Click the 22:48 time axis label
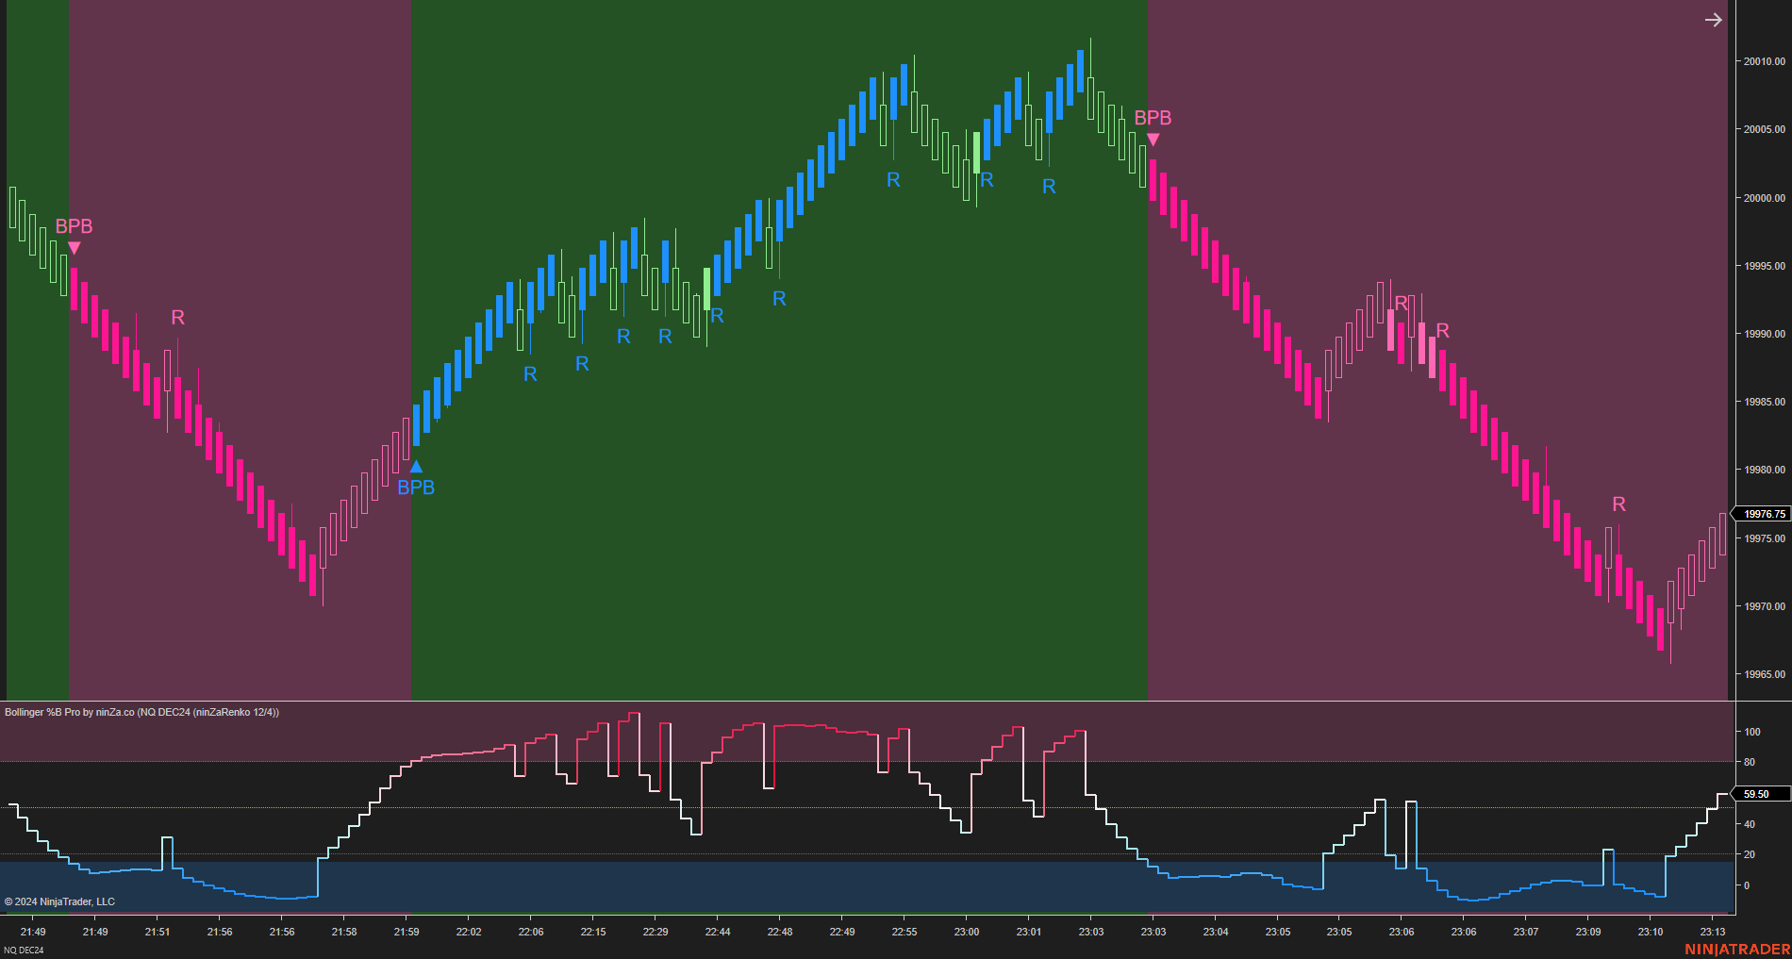1792x959 pixels. click(x=780, y=932)
